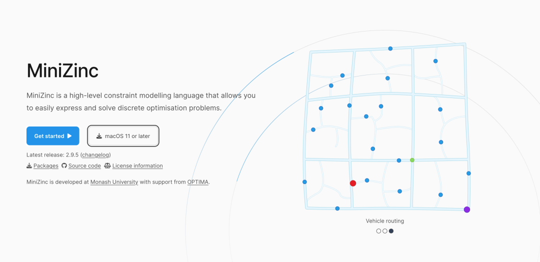
Task: Click the GitHub icon beside Source code
Action: point(64,166)
